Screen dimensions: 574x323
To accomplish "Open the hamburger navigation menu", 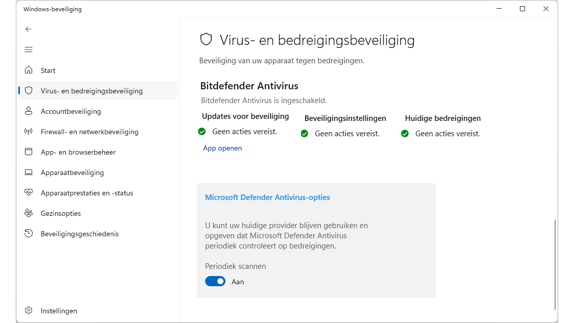I will 29,49.
